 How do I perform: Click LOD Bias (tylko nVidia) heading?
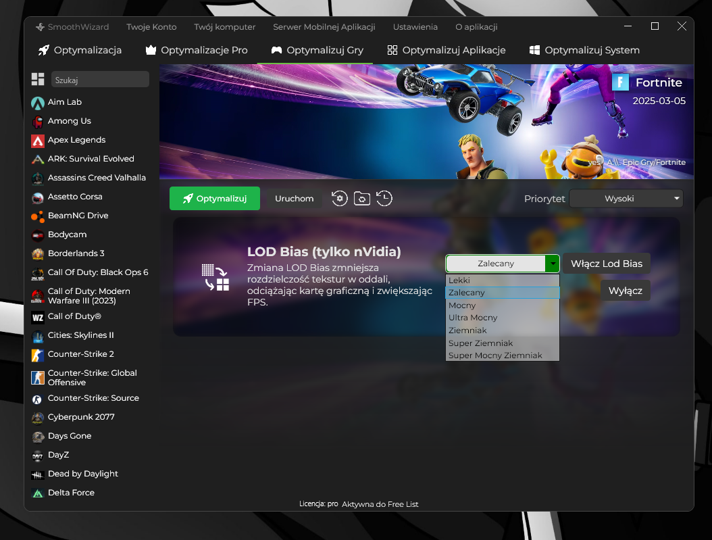(x=324, y=251)
